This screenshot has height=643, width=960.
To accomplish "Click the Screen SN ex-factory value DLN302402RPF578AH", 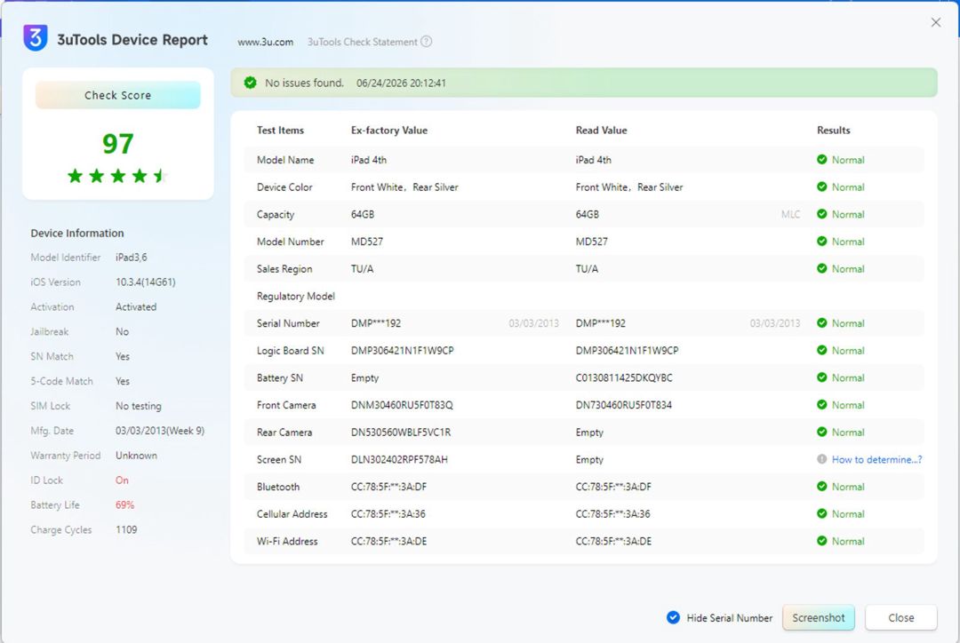I will pyautogui.click(x=399, y=459).
